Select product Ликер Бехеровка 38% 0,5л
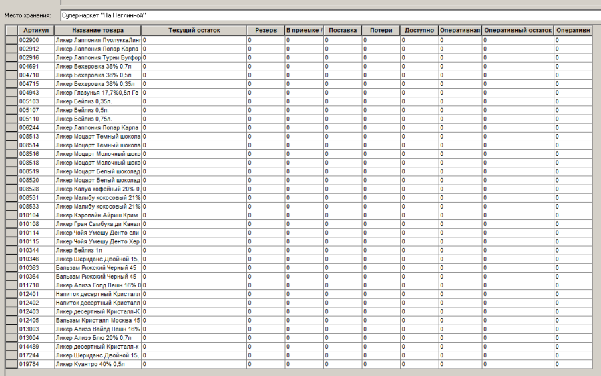The image size is (601, 376). (x=97, y=75)
